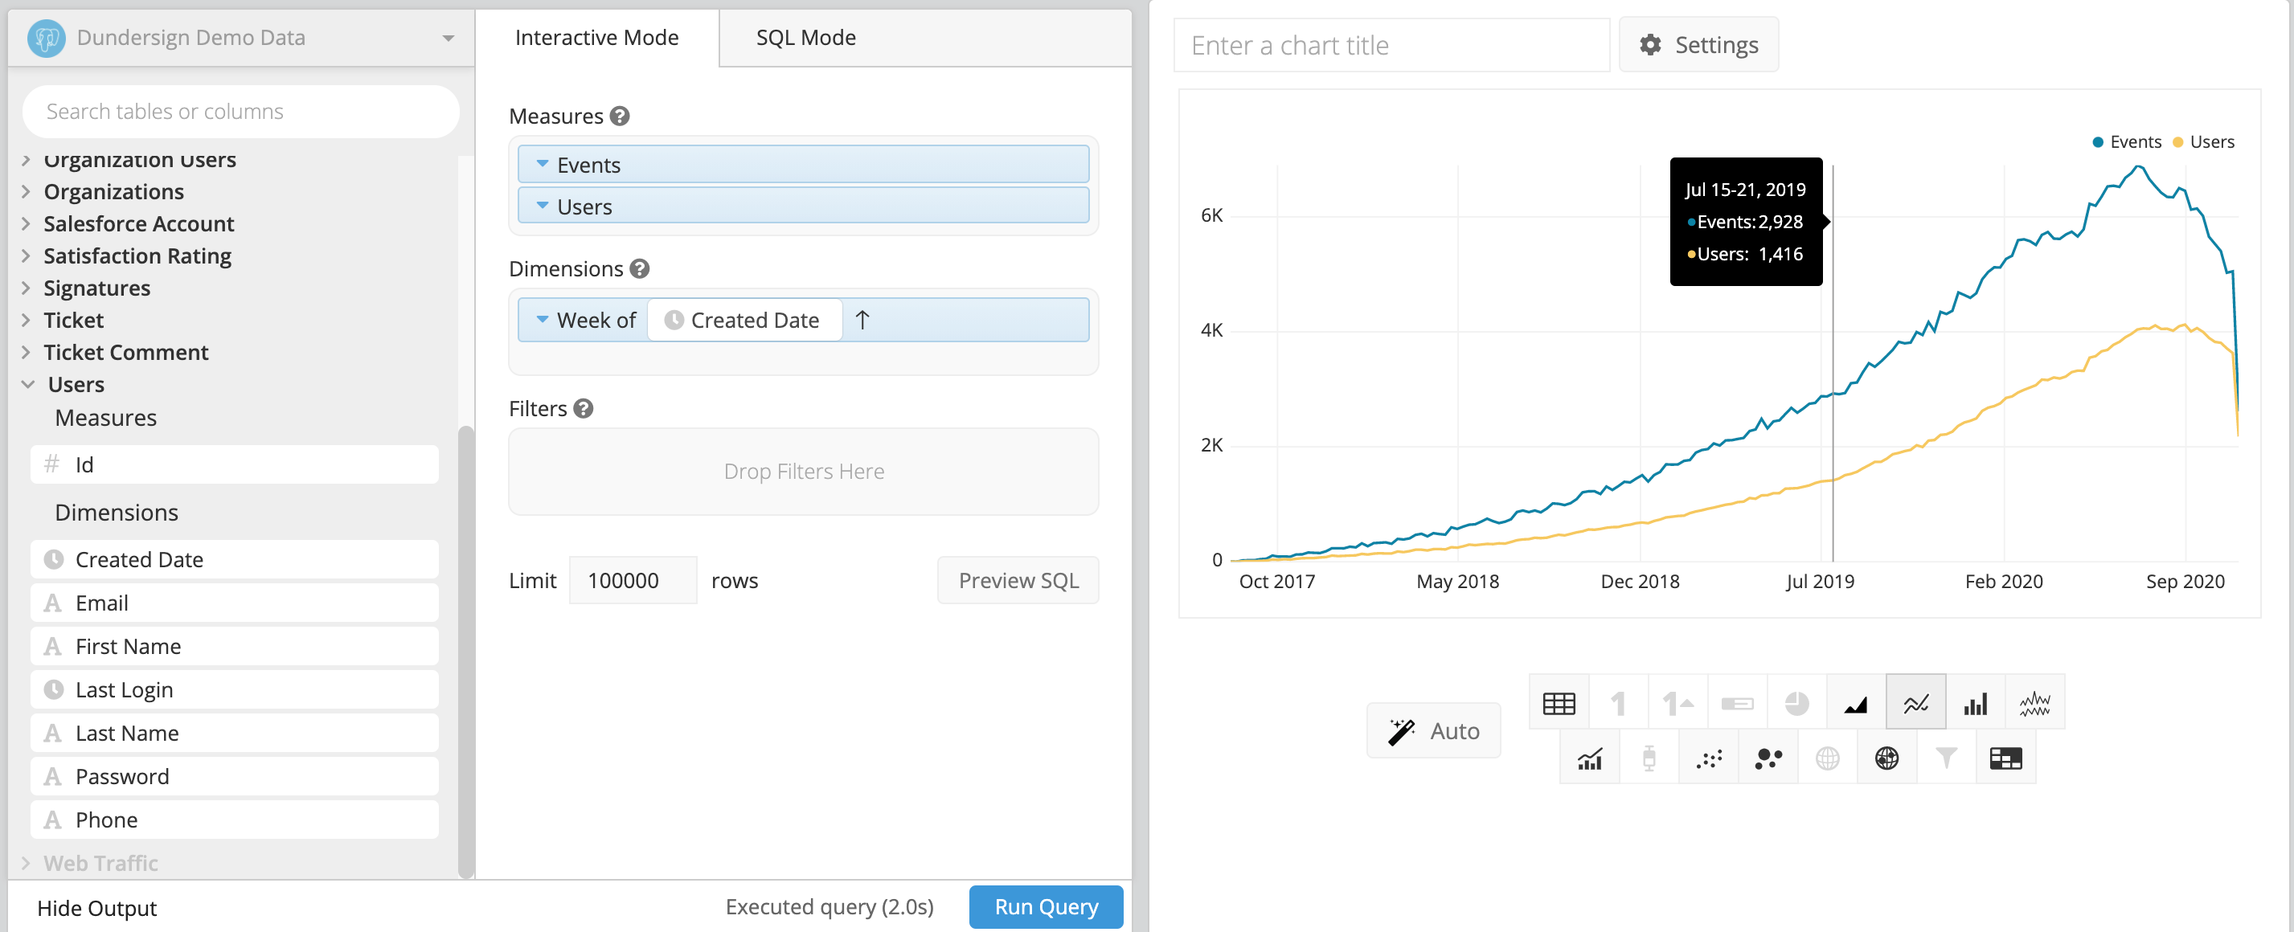Select the pie chart type icon
Viewport: 2294px width, 932px height.
[x=1797, y=703]
